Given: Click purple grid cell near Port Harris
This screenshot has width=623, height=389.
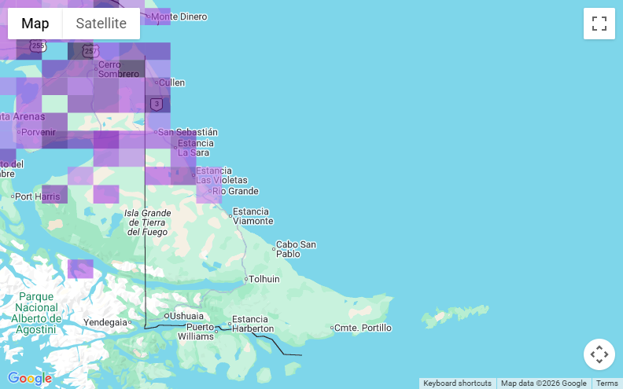Looking at the screenshot, I should [x=54, y=194].
